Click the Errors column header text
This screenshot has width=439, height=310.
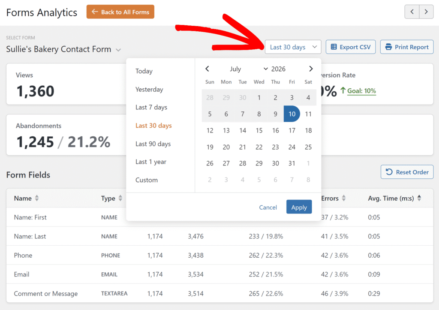[x=330, y=198]
